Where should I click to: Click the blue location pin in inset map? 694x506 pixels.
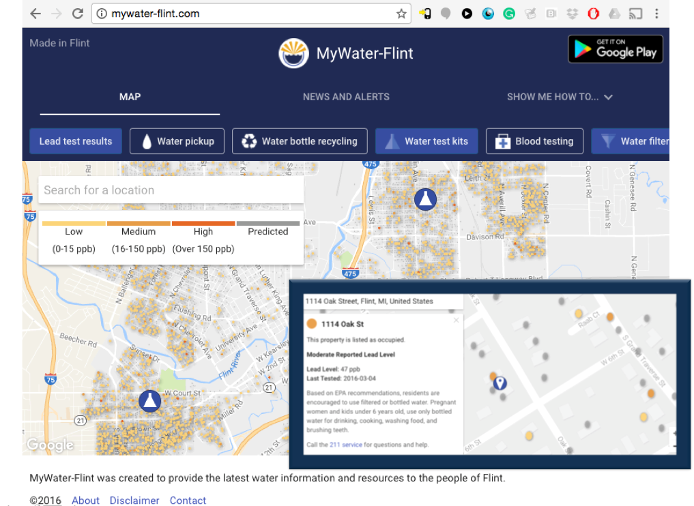[500, 383]
